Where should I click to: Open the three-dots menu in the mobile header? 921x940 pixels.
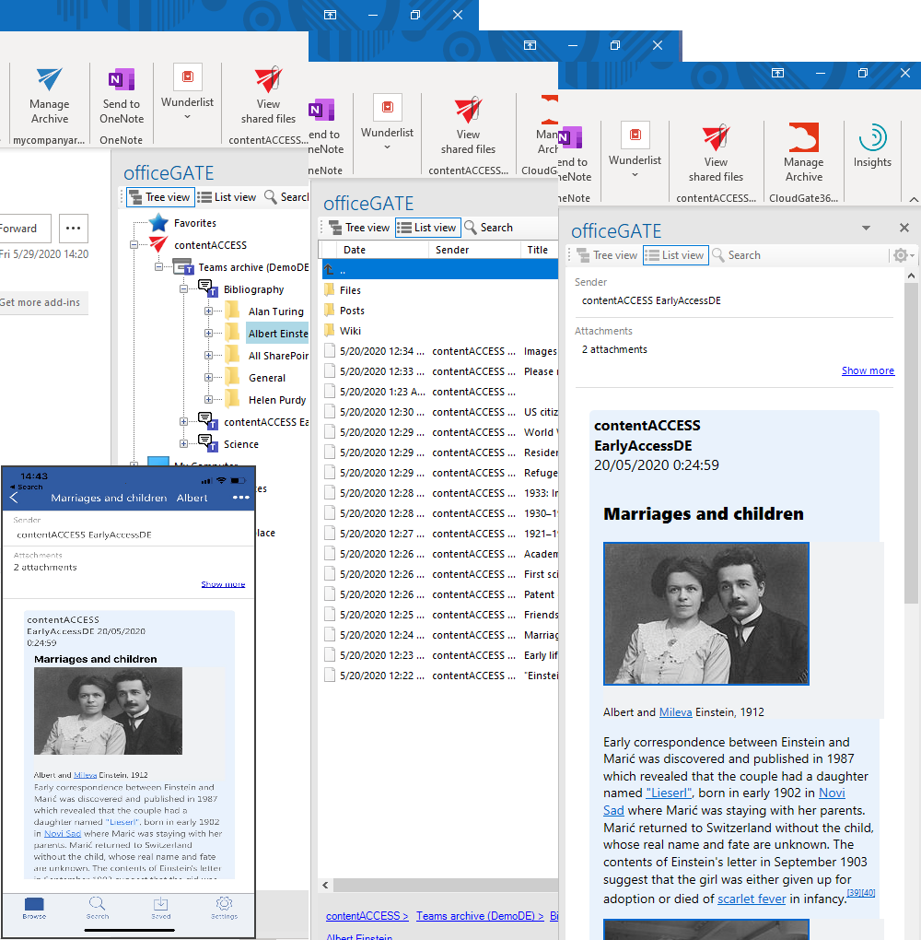[x=241, y=498]
